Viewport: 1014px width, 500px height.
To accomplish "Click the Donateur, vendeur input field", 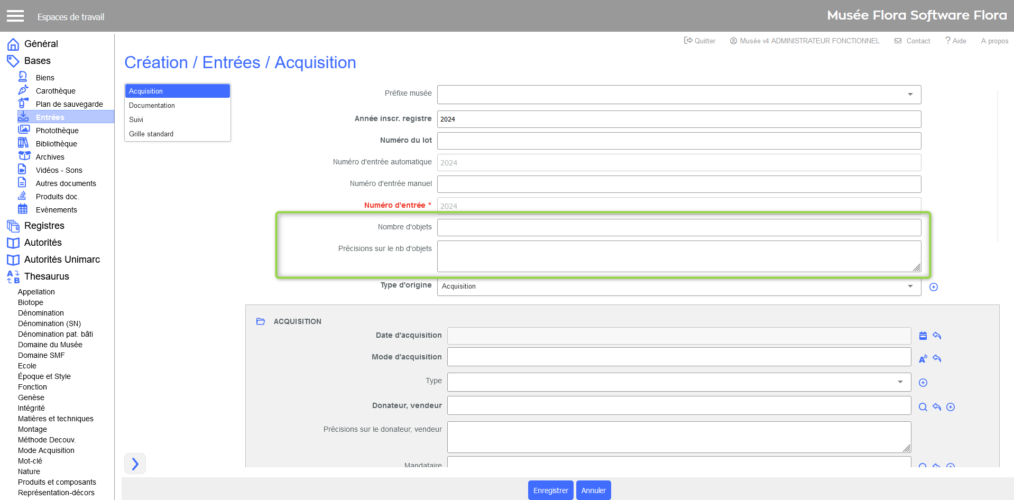I will coord(679,405).
